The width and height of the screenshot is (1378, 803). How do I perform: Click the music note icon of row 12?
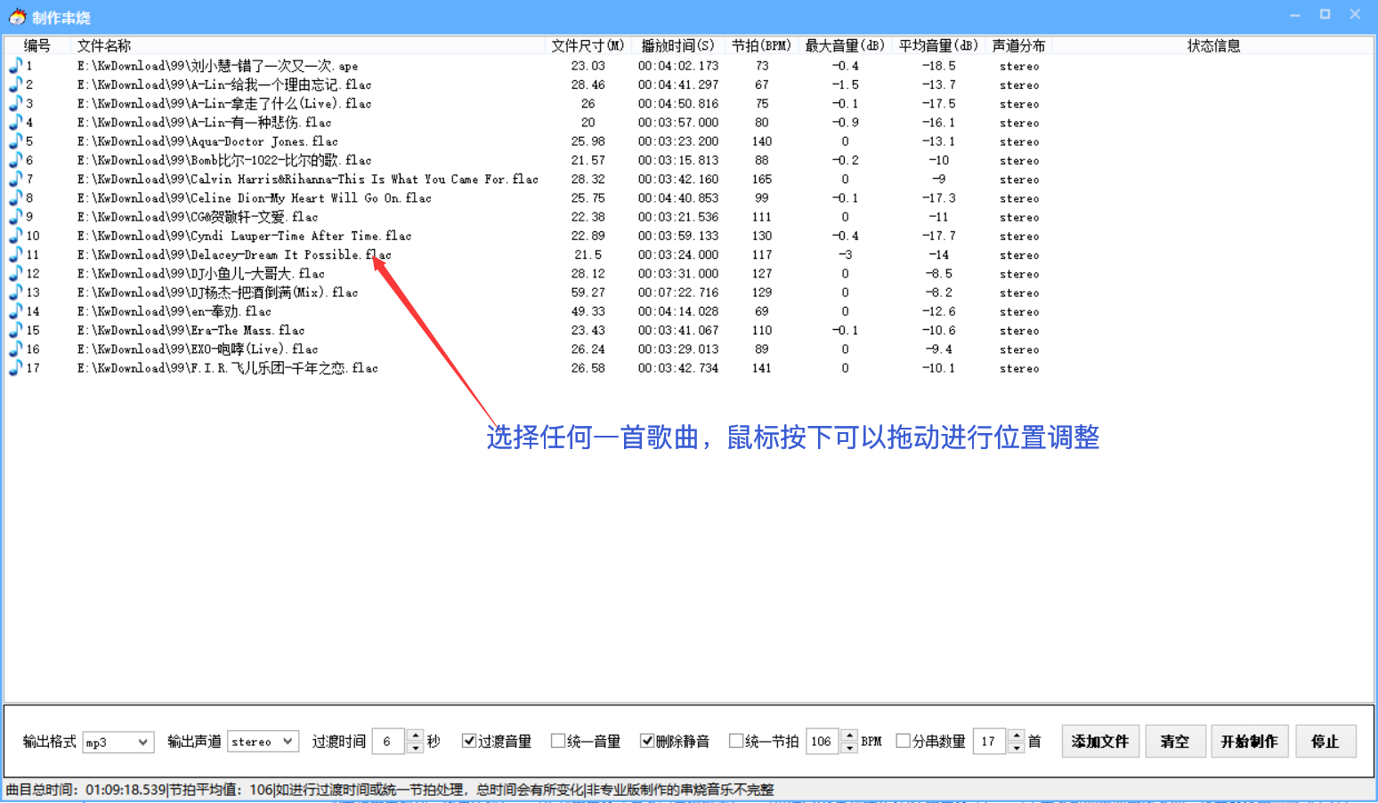point(15,273)
